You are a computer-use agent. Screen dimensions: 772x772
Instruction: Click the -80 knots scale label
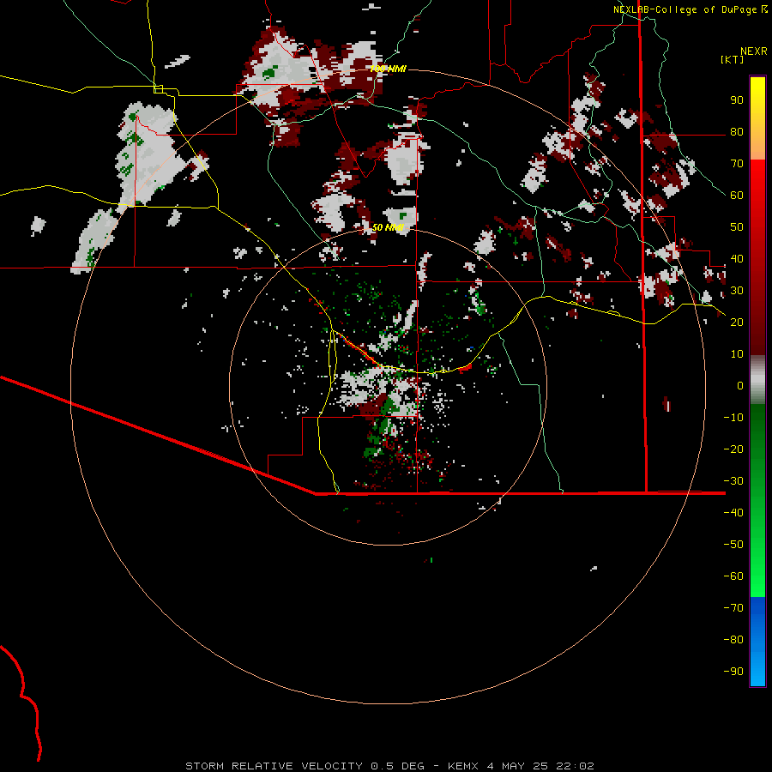coord(733,640)
